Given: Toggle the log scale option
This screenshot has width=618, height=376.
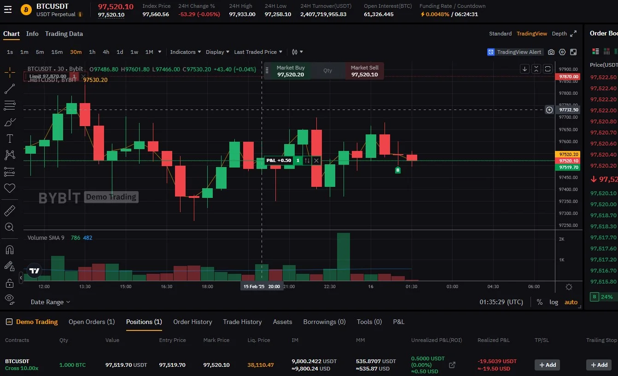Looking at the screenshot, I should point(554,302).
